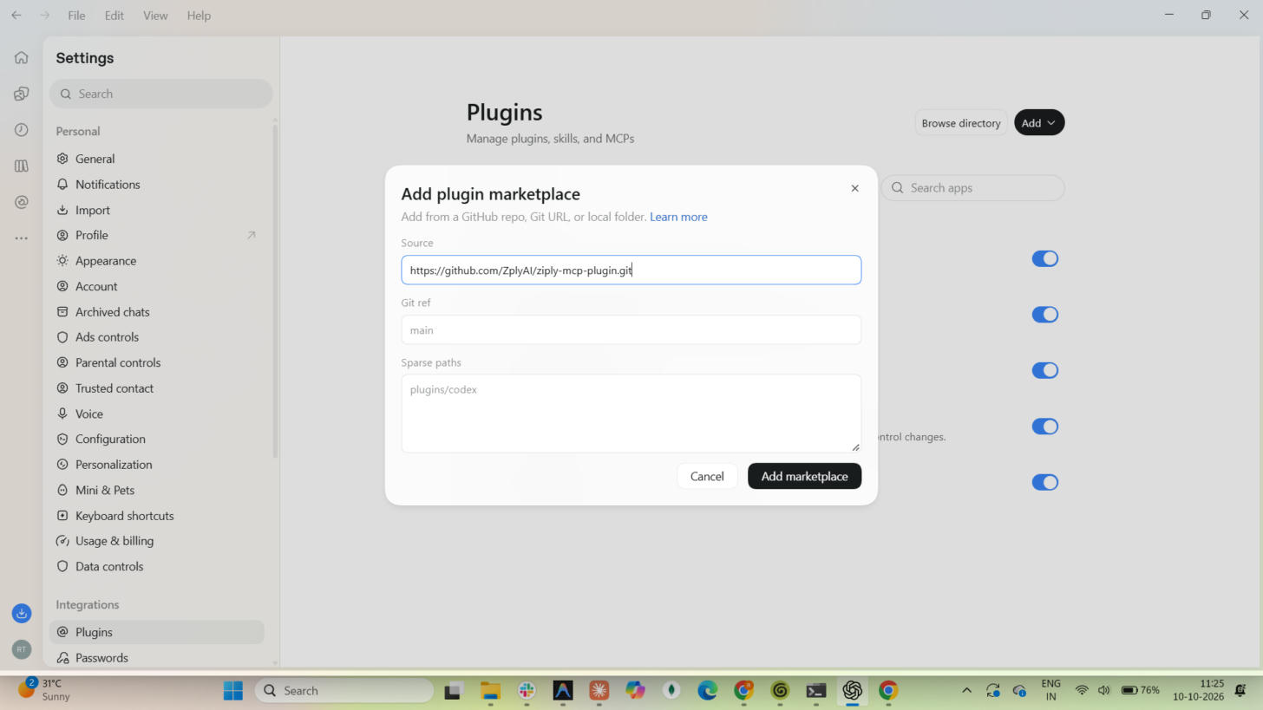Image resolution: width=1263 pixels, height=710 pixels.
Task: Open the Edit menu
Action: (114, 16)
